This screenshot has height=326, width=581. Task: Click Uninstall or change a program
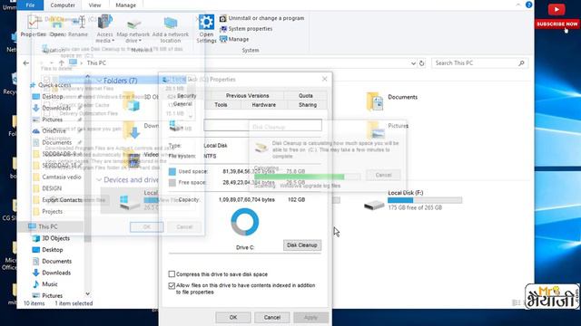[262, 18]
